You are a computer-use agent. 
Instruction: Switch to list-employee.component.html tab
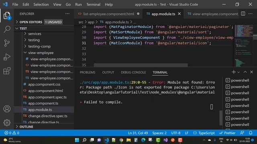click(x=108, y=14)
